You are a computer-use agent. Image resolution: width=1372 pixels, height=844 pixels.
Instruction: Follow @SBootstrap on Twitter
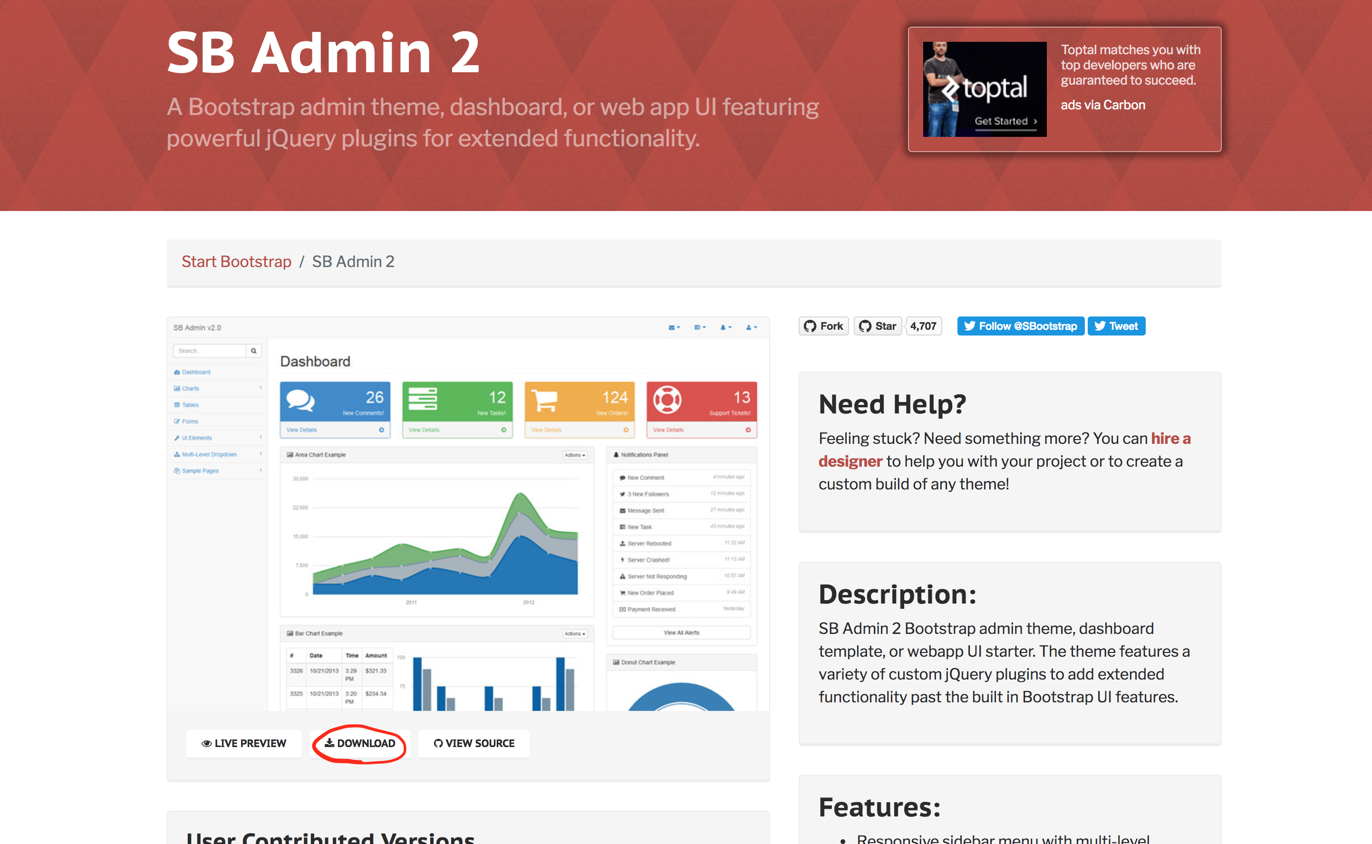1020,326
